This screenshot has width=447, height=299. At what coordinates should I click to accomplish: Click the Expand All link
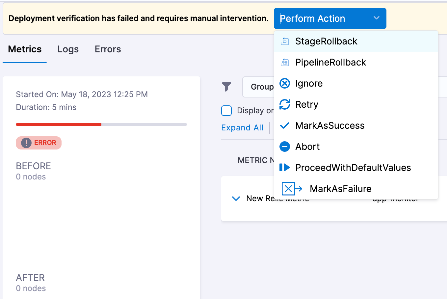[242, 127]
